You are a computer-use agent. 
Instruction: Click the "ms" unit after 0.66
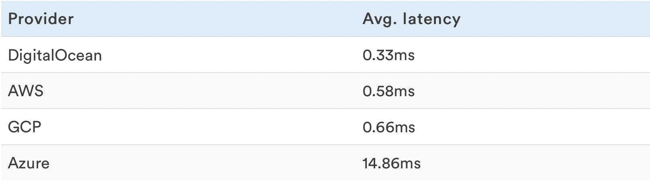(405, 127)
